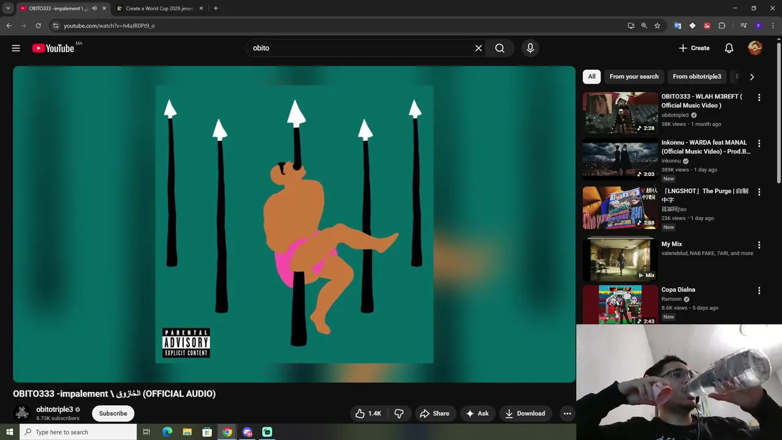Open YouTube notifications bell
The image size is (782, 440).
pos(729,48)
